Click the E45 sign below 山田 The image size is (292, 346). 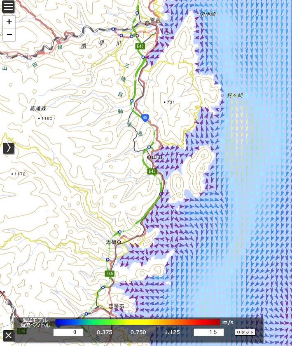click(152, 172)
